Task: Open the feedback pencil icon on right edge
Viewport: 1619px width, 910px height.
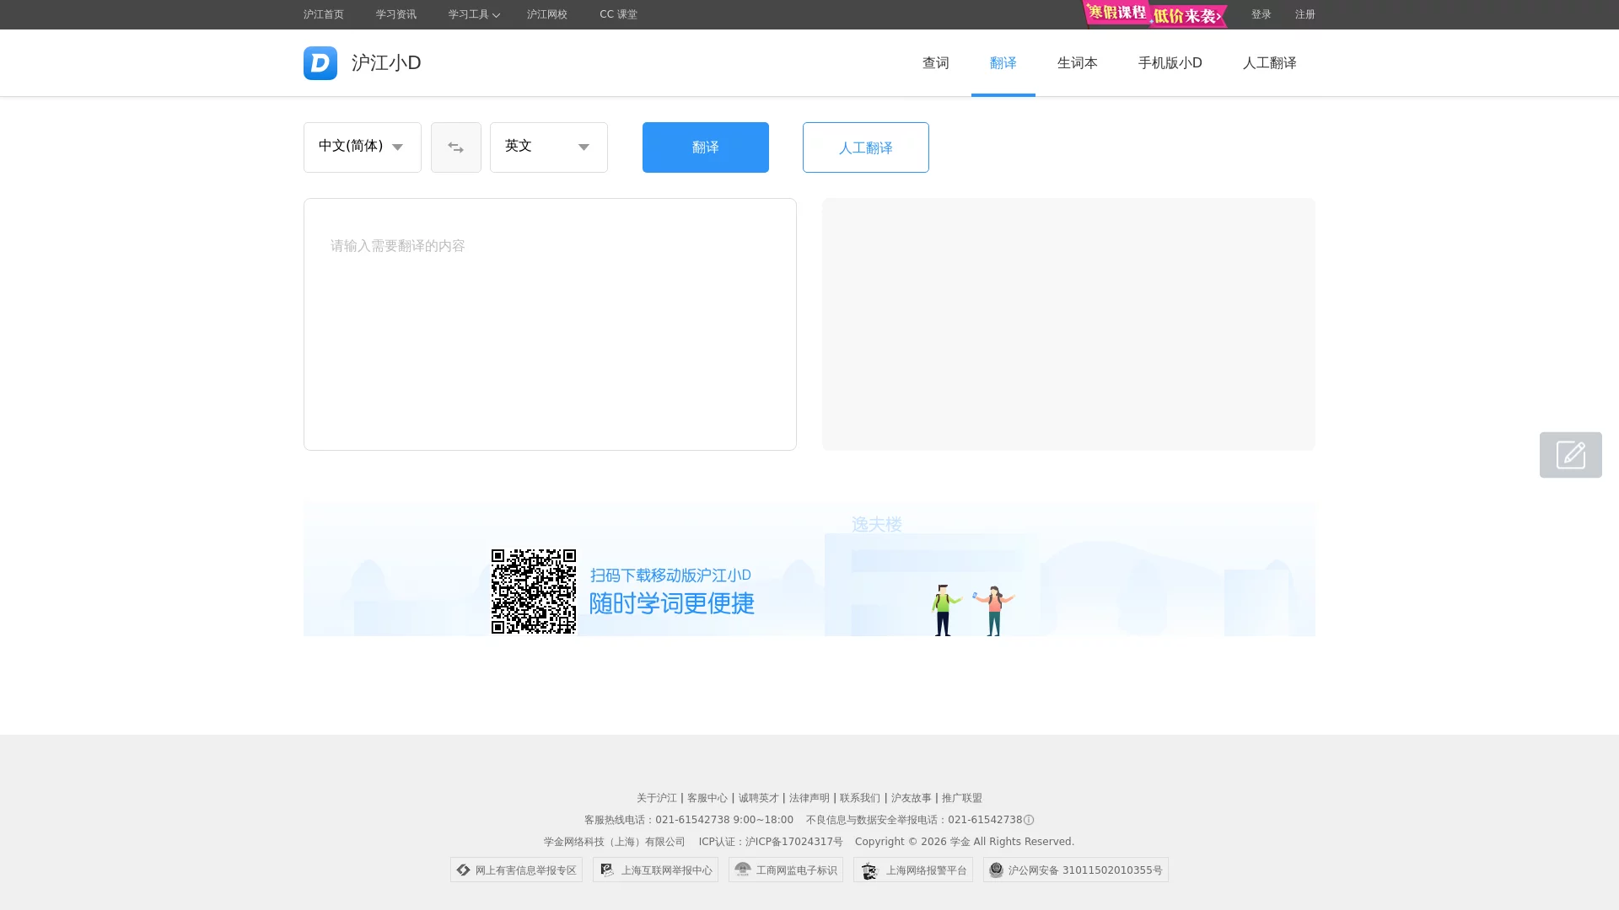Action: (1570, 454)
